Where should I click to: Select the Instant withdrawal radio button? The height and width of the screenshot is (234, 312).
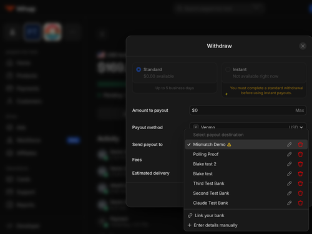228,69
